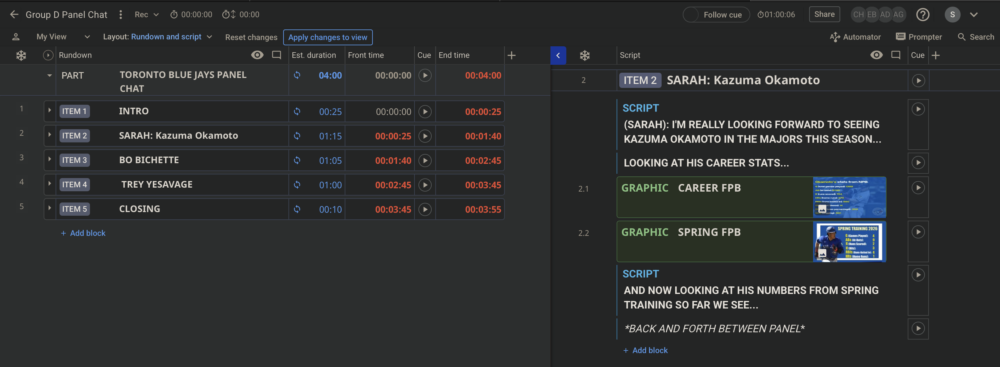Click Apply changes to view

[328, 37]
